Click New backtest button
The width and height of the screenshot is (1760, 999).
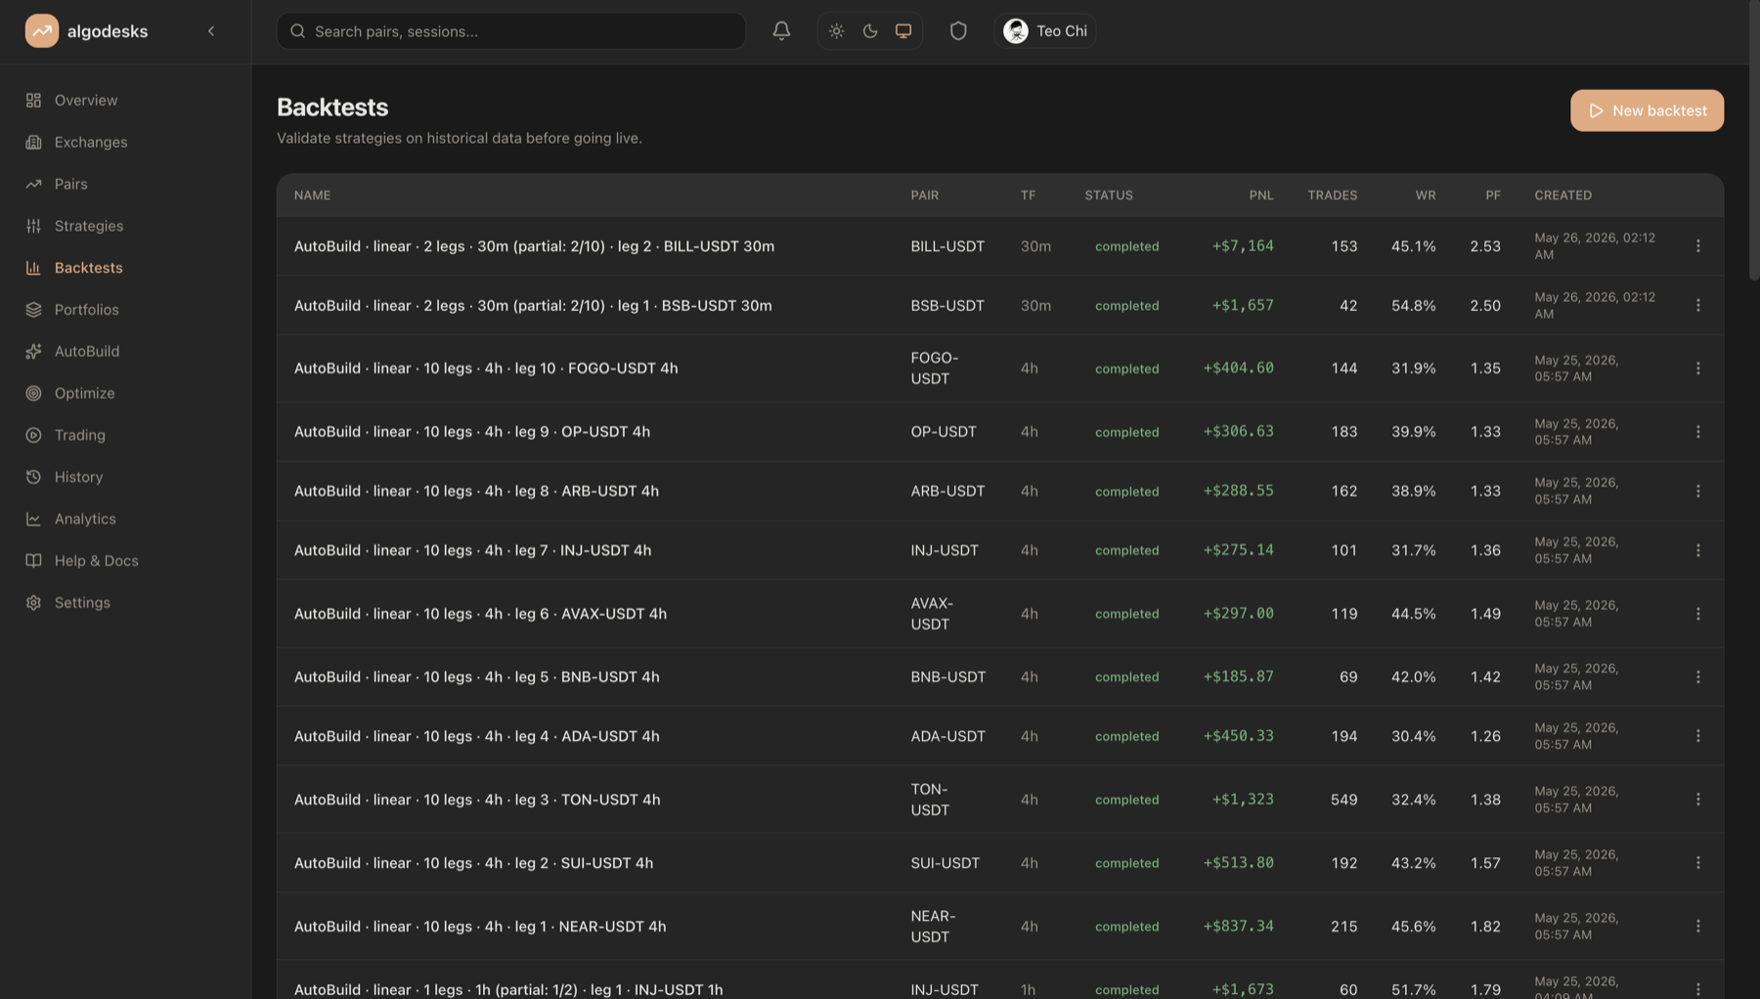click(x=1647, y=110)
